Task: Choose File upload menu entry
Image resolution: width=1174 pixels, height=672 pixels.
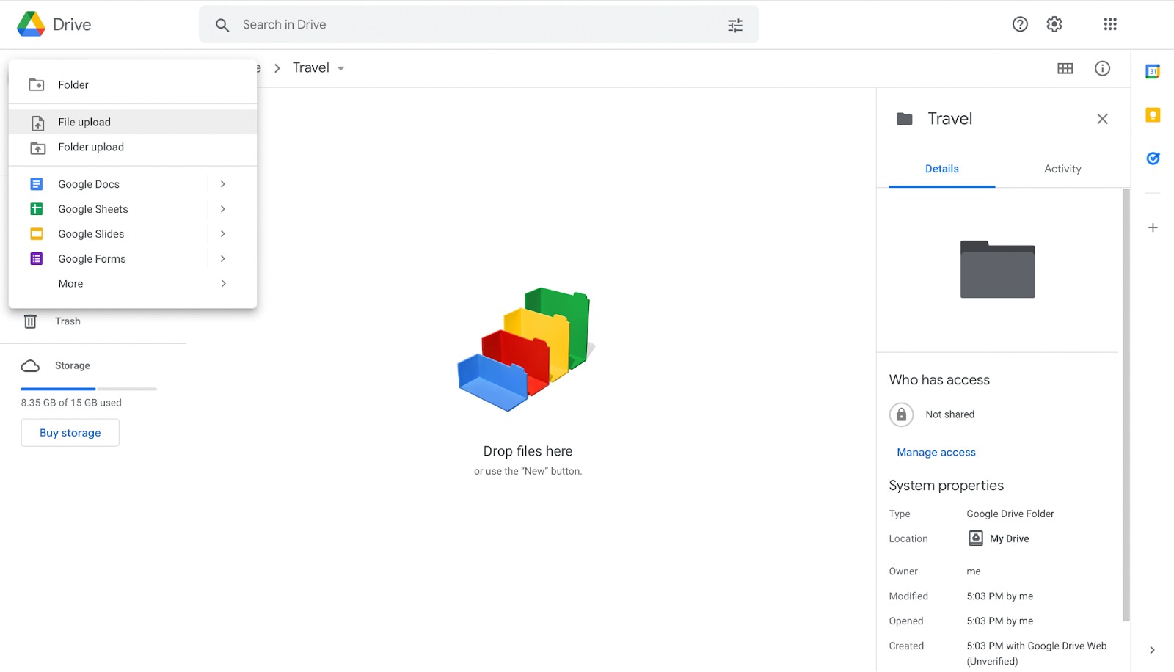Action: [x=133, y=122]
